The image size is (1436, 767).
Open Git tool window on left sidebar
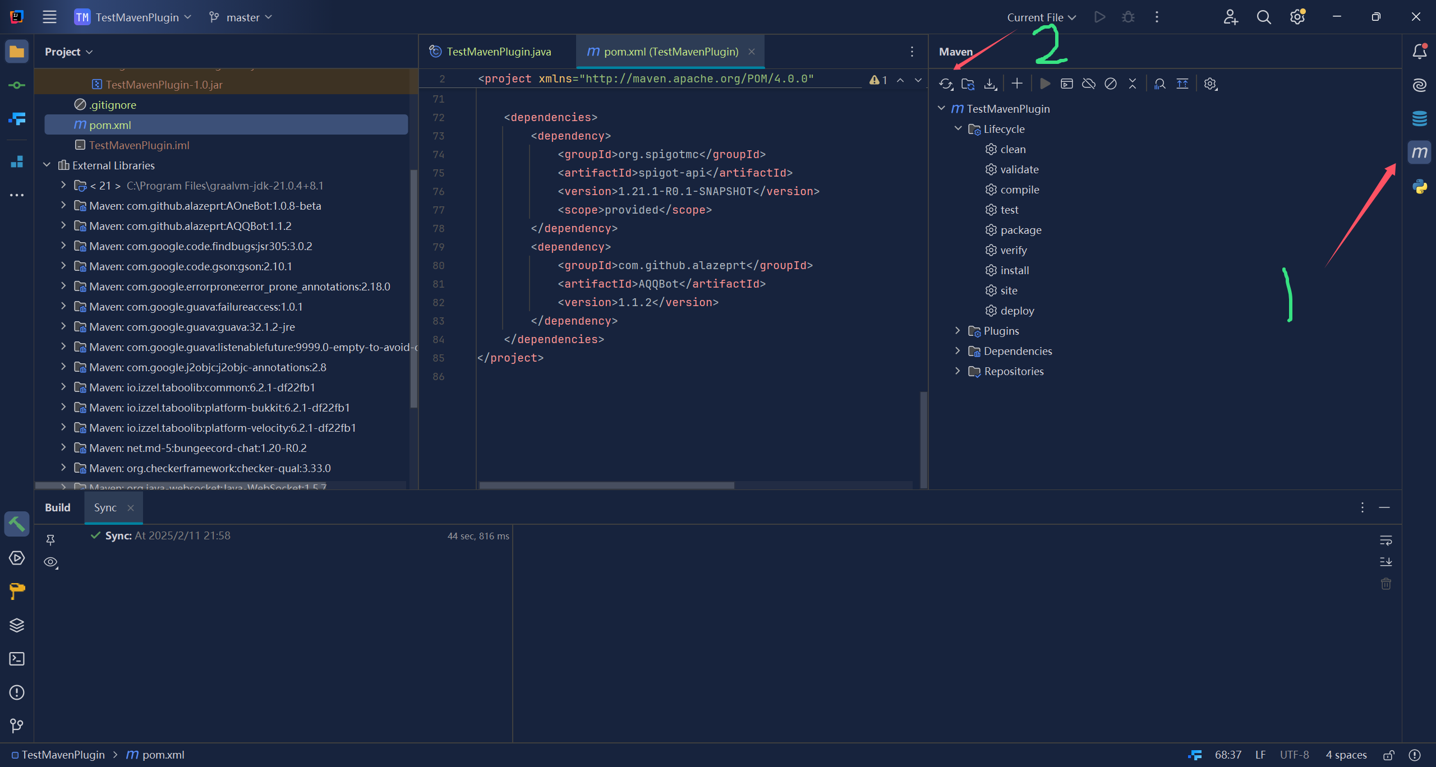[x=17, y=726]
